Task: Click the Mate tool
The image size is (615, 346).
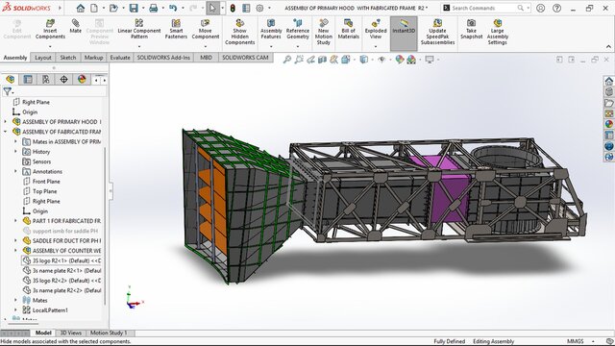Action: point(75,26)
